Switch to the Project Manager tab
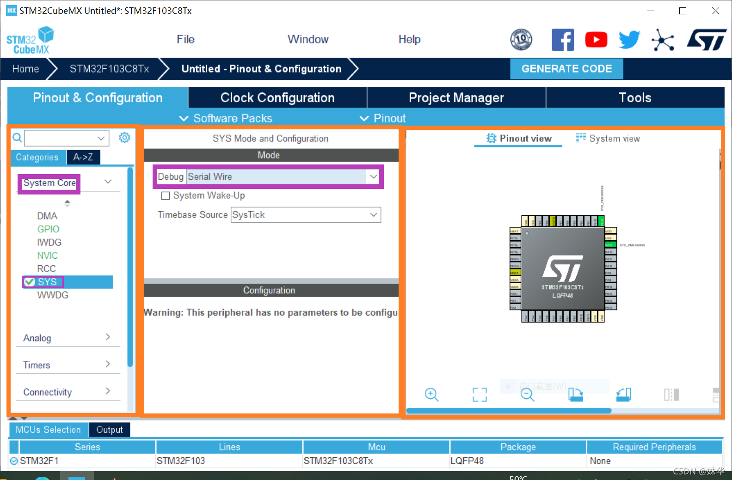This screenshot has height=480, width=732. pyautogui.click(x=456, y=97)
